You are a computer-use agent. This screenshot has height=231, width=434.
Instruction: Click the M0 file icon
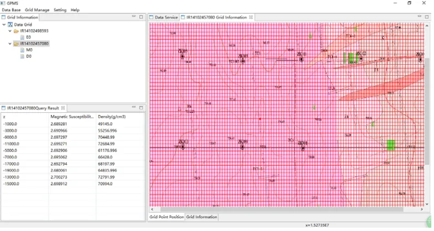[23, 50]
